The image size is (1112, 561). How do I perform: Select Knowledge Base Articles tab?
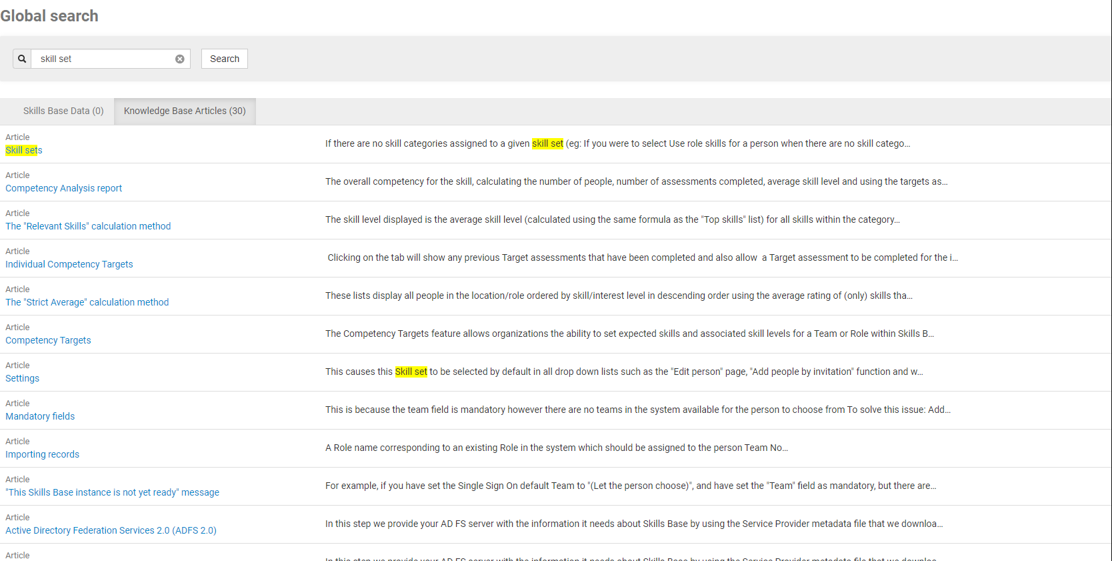[x=185, y=111]
